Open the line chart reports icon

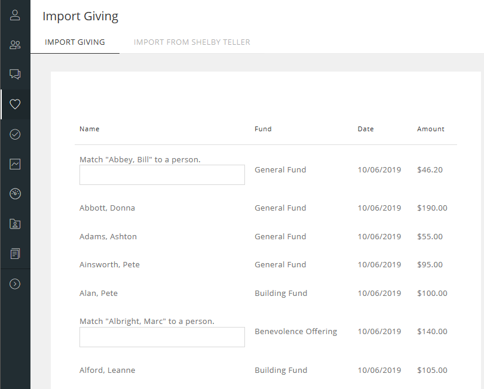click(15, 164)
